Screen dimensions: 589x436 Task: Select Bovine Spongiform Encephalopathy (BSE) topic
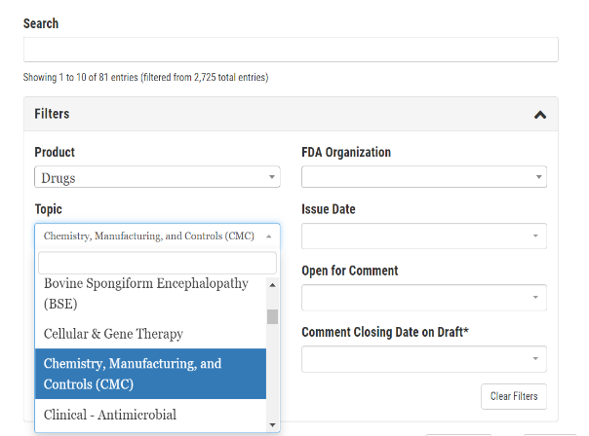150,294
